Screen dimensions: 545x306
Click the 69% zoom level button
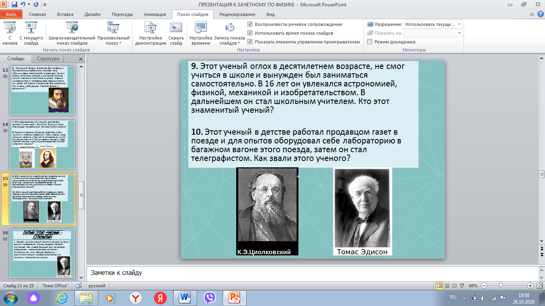tap(473, 286)
